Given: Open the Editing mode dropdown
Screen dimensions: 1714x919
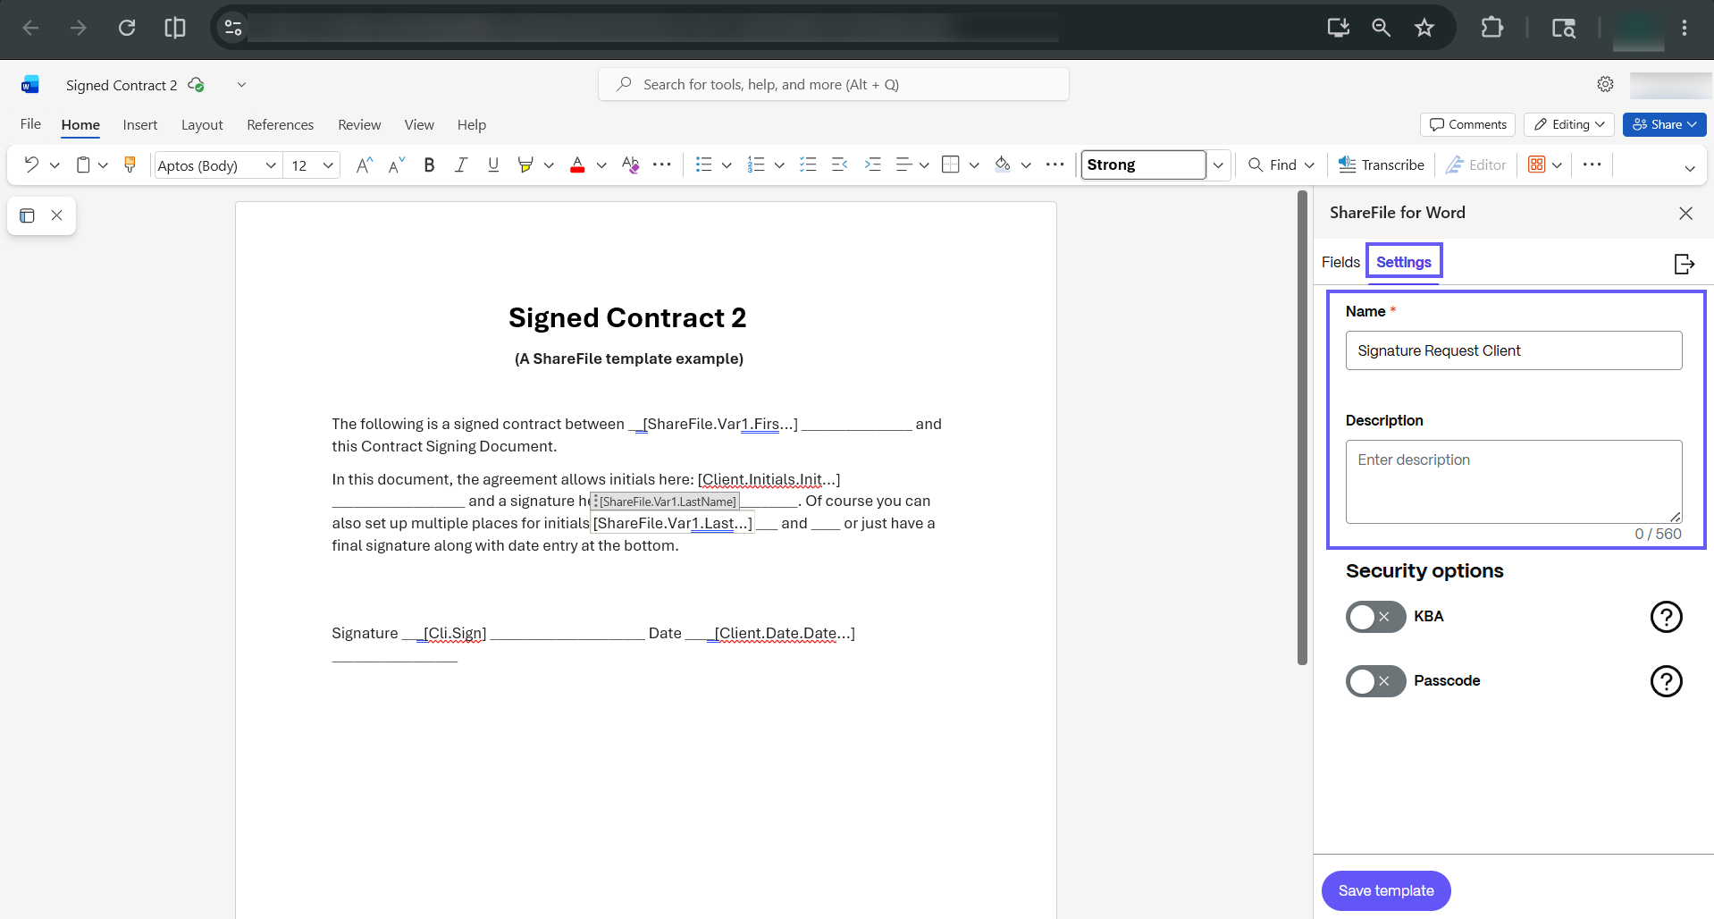Looking at the screenshot, I should click(1569, 124).
